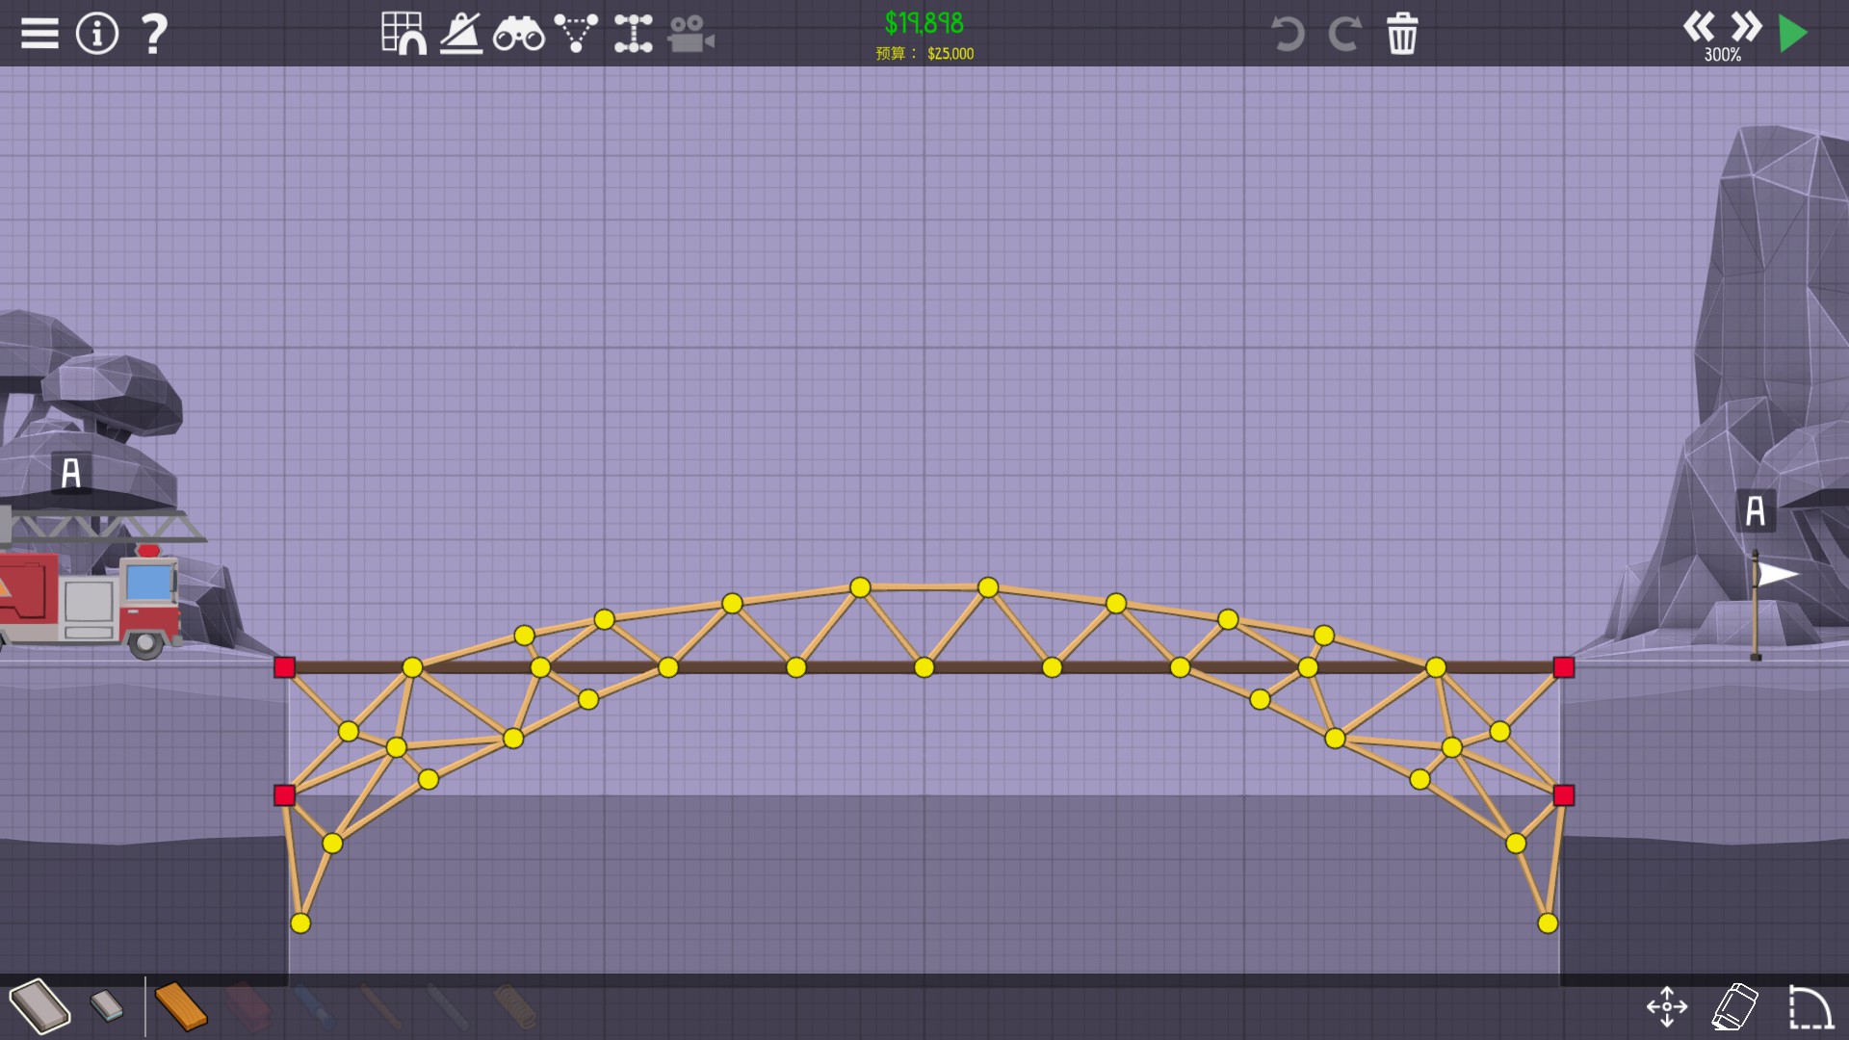This screenshot has height=1040, width=1849.
Task: Redo the last undone action
Action: 1344,34
